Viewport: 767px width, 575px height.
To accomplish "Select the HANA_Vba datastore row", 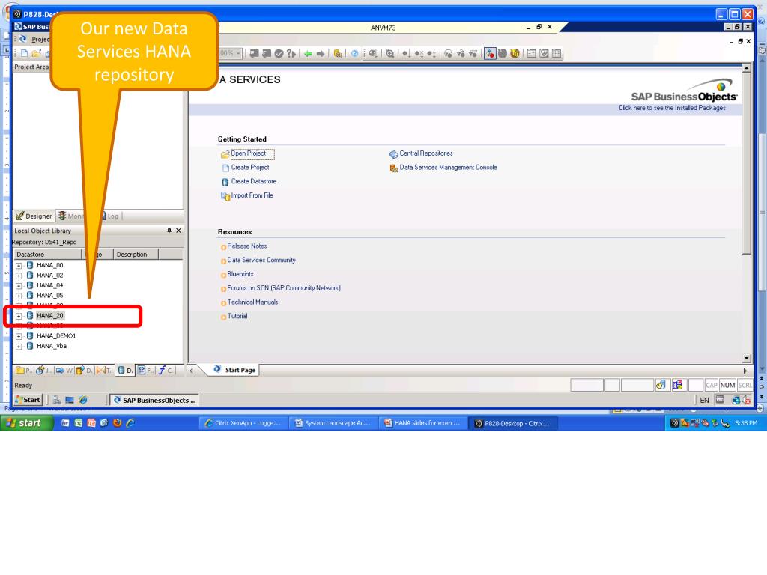I will click(52, 346).
